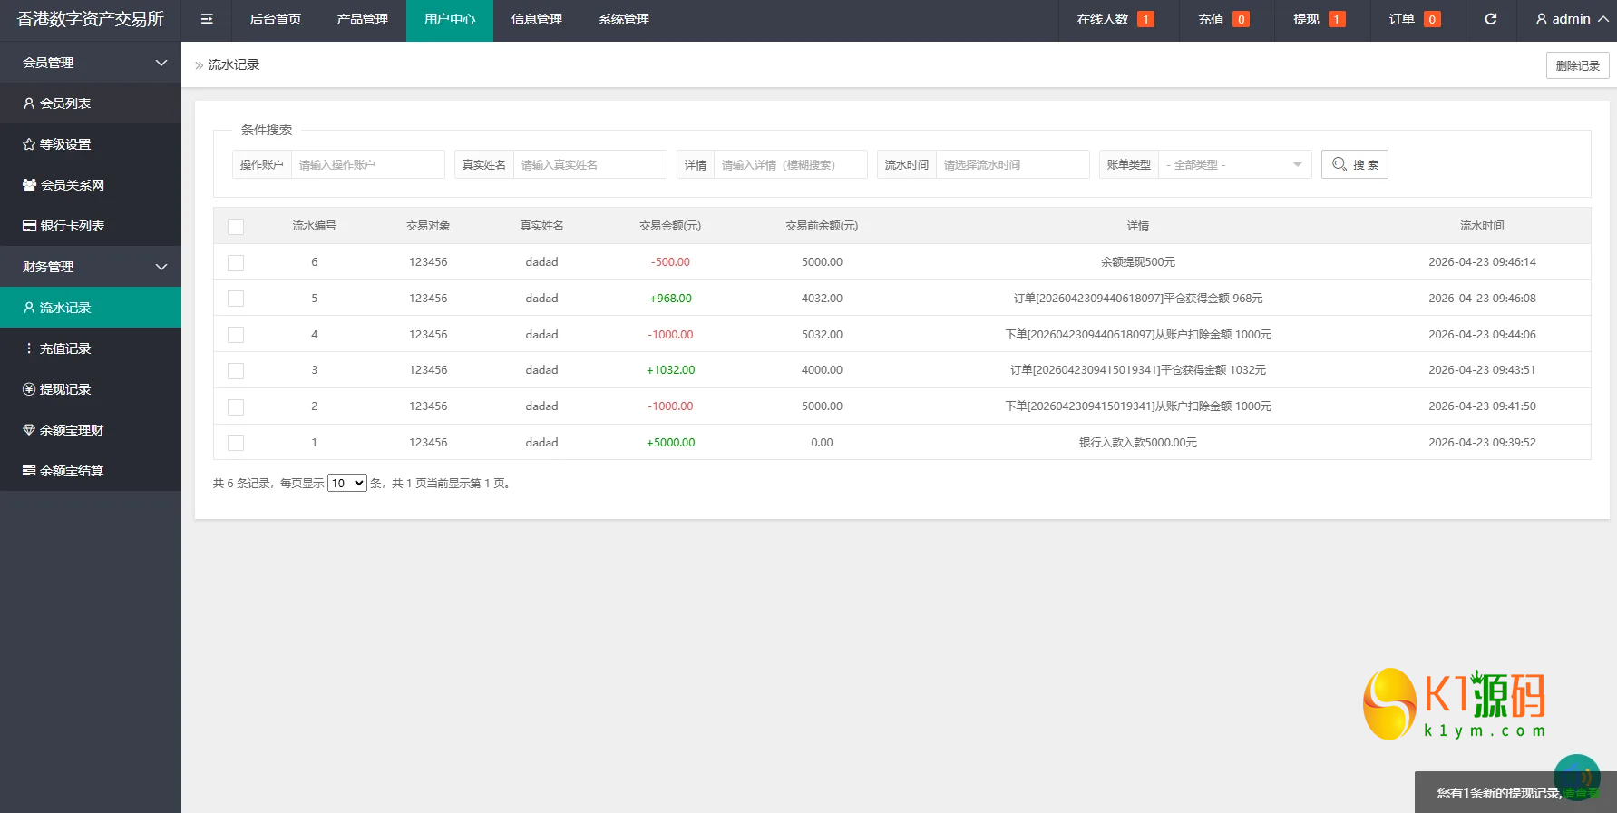The width and height of the screenshot is (1617, 813).
Task: Open 充值记录 in the sidebar
Action: point(91,348)
